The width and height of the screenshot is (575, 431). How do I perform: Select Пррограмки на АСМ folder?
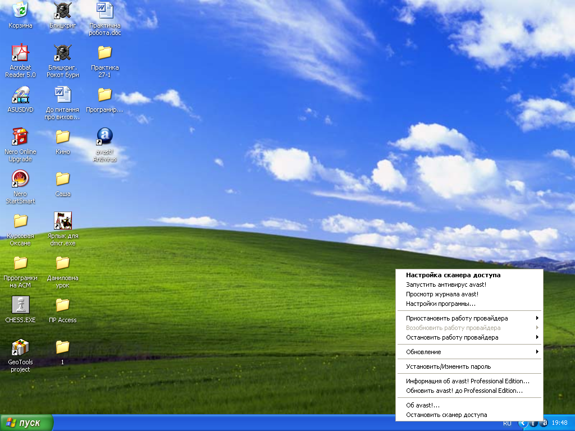tap(20, 271)
